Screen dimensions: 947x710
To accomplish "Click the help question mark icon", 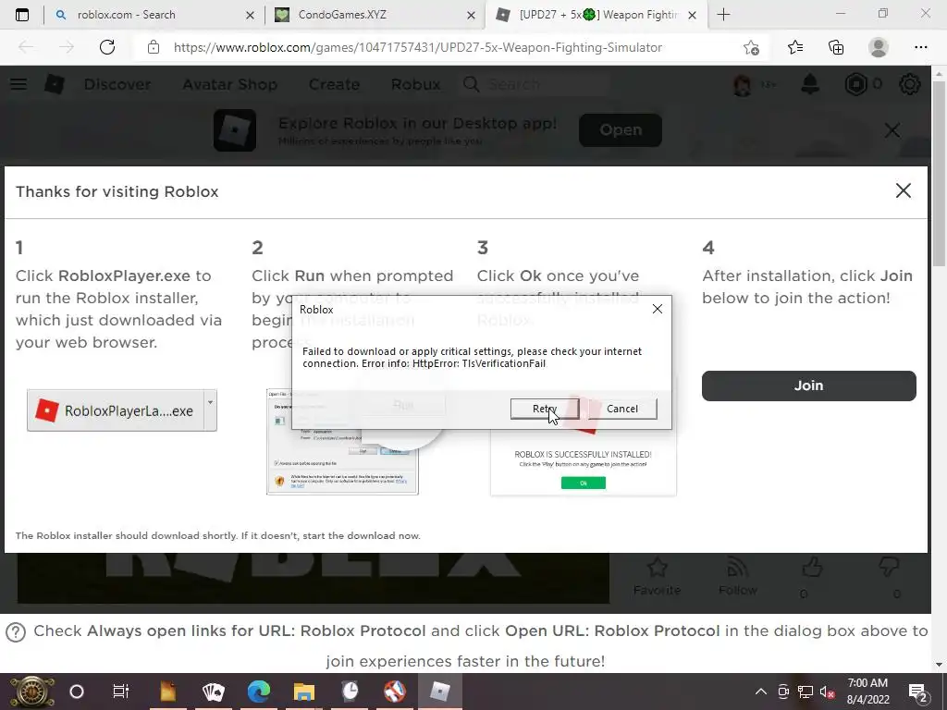I will 16,631.
